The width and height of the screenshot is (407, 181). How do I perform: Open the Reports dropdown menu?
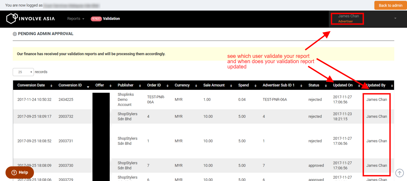tap(76, 18)
